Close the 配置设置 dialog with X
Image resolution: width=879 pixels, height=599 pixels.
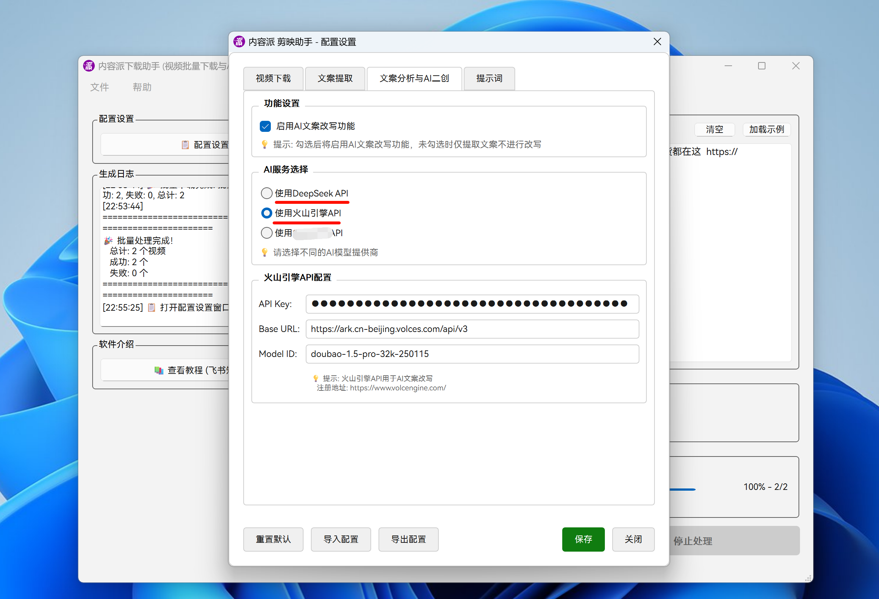(x=657, y=42)
